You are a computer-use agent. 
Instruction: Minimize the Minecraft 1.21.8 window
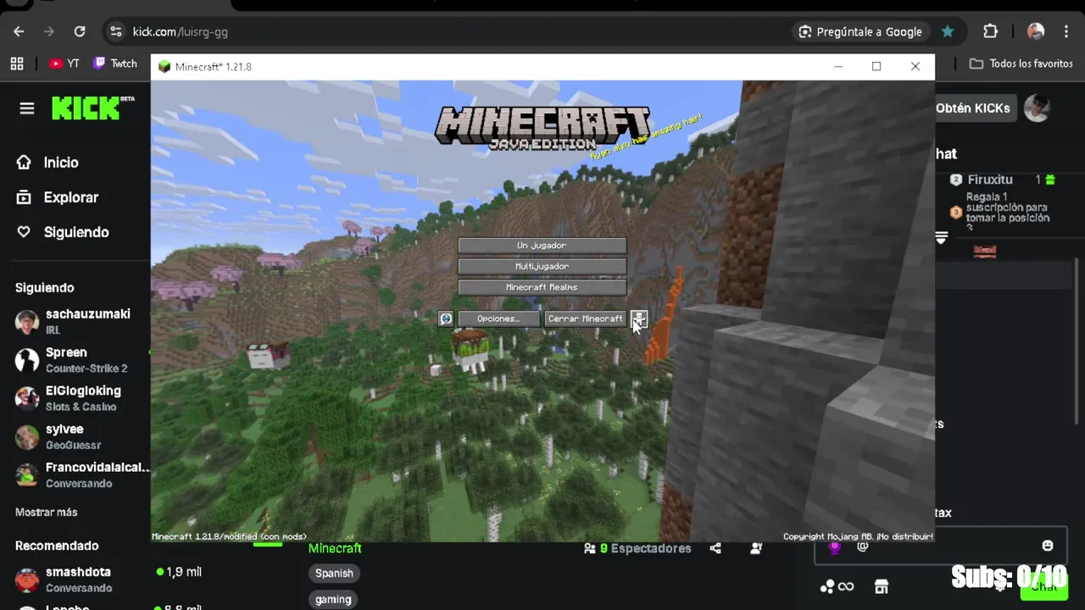pos(837,66)
